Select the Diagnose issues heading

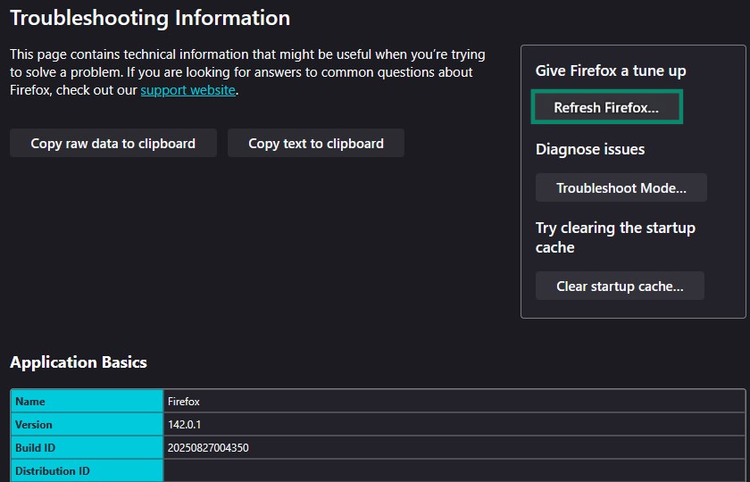[590, 149]
